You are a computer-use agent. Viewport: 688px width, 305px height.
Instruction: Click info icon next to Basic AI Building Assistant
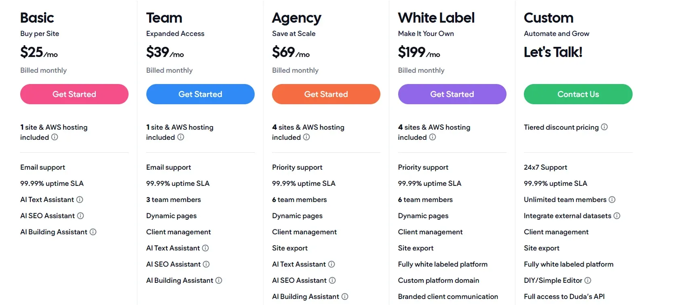pyautogui.click(x=93, y=232)
